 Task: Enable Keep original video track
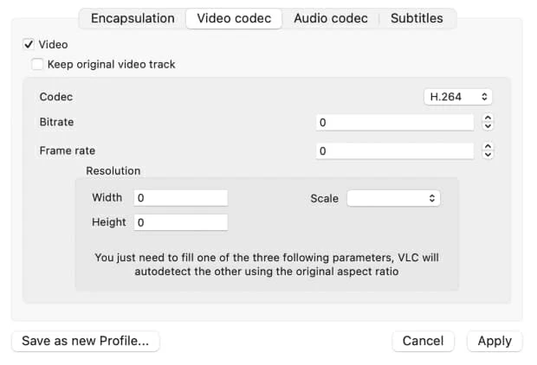[37, 64]
